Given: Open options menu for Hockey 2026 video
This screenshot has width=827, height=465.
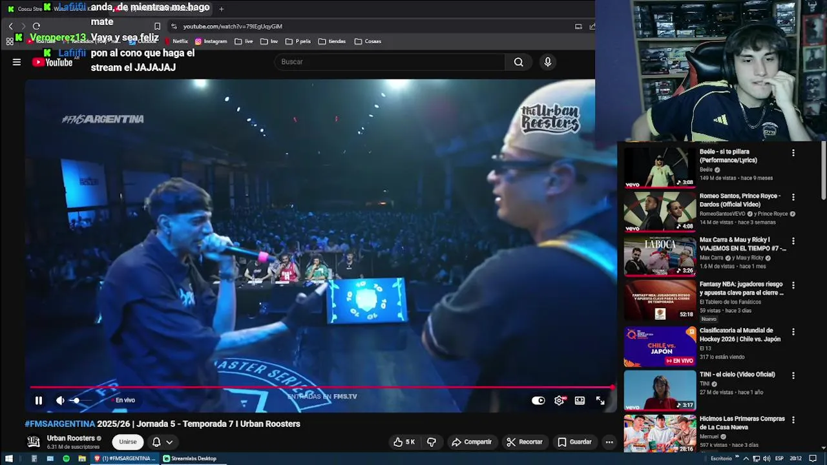Looking at the screenshot, I should (793, 331).
